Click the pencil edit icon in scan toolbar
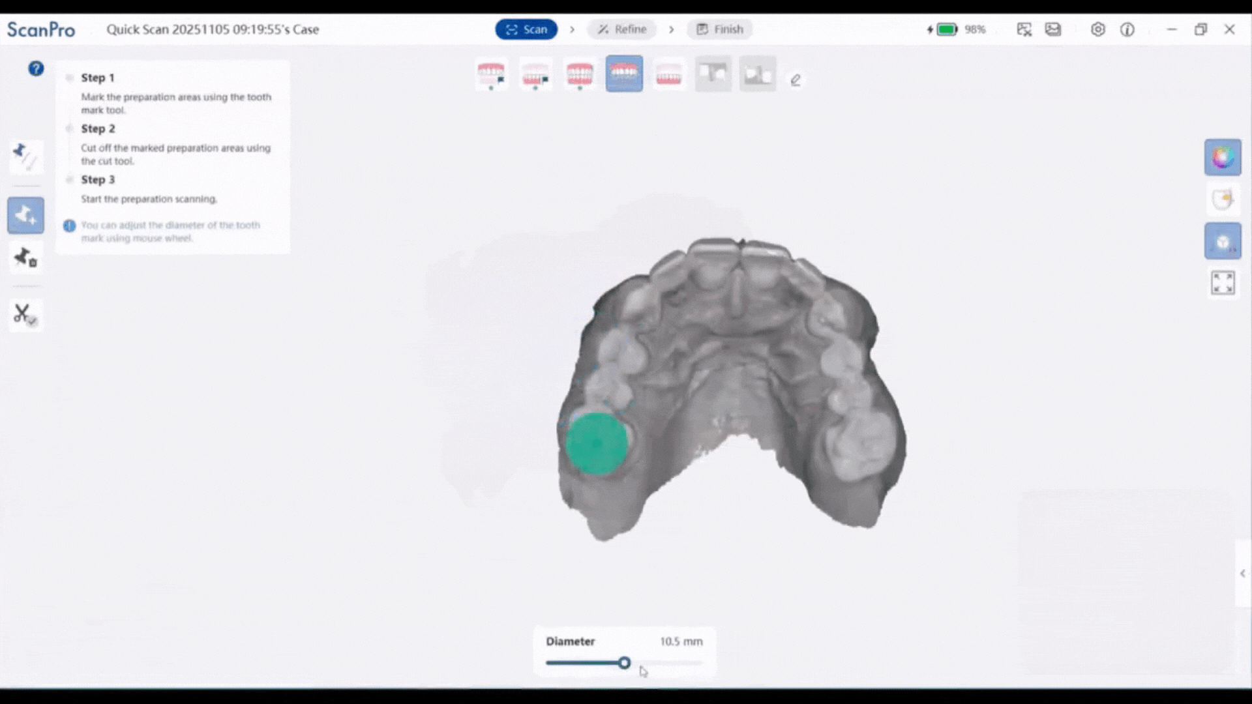The width and height of the screenshot is (1252, 704). (795, 80)
